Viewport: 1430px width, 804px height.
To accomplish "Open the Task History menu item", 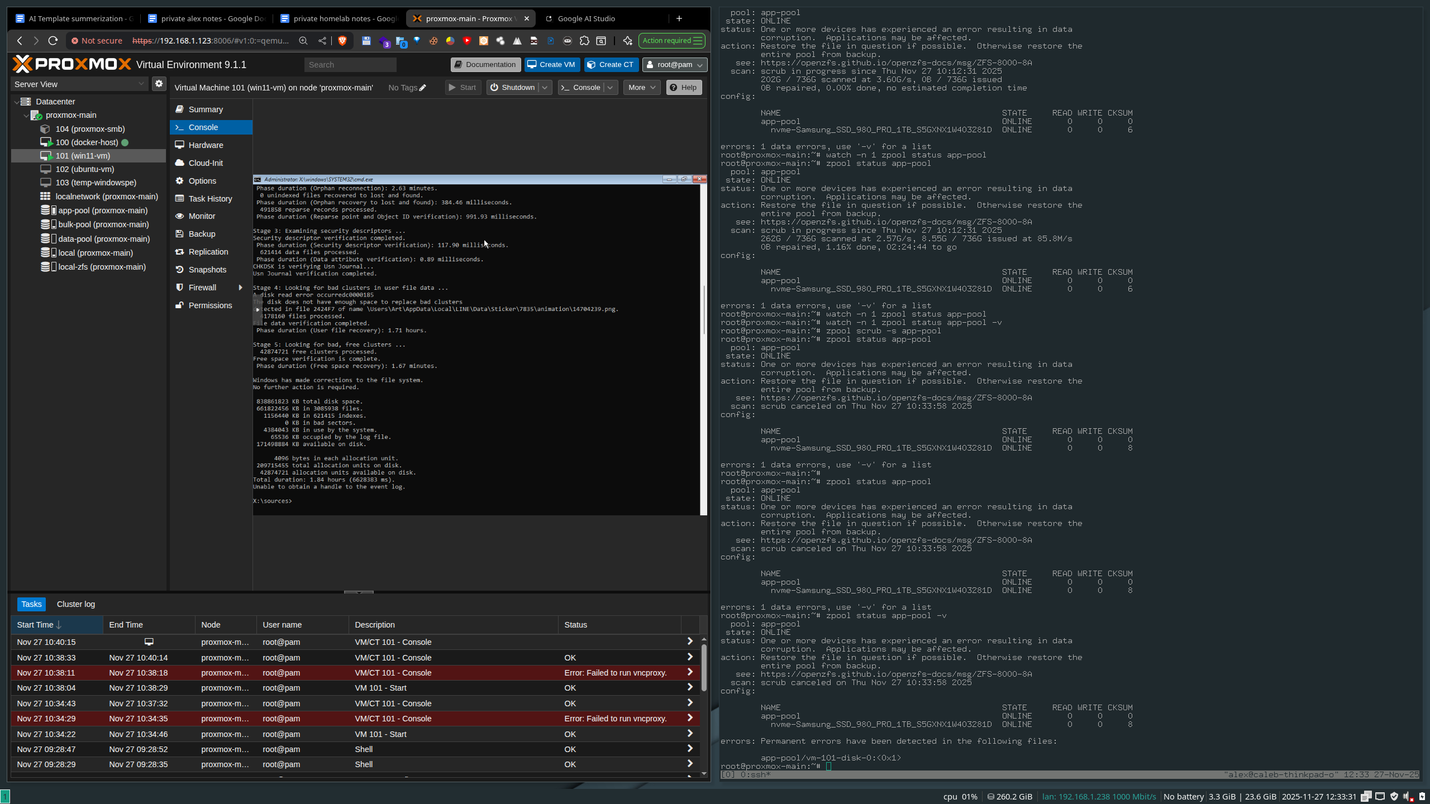I will point(211,199).
